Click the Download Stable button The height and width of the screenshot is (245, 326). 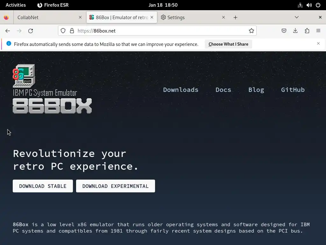pos(43,186)
